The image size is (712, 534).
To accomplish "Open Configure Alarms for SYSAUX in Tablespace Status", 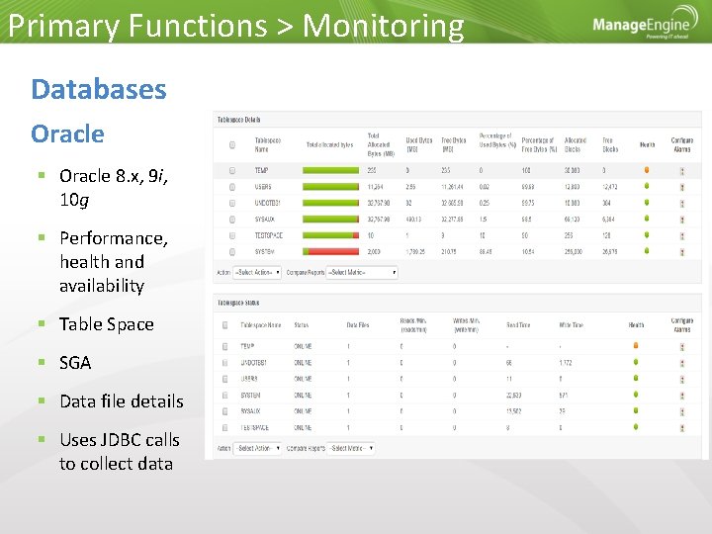I will pos(682,411).
